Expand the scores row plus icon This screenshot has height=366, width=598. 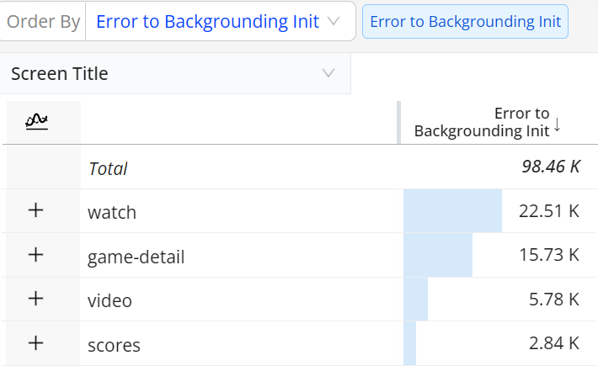[35, 343]
